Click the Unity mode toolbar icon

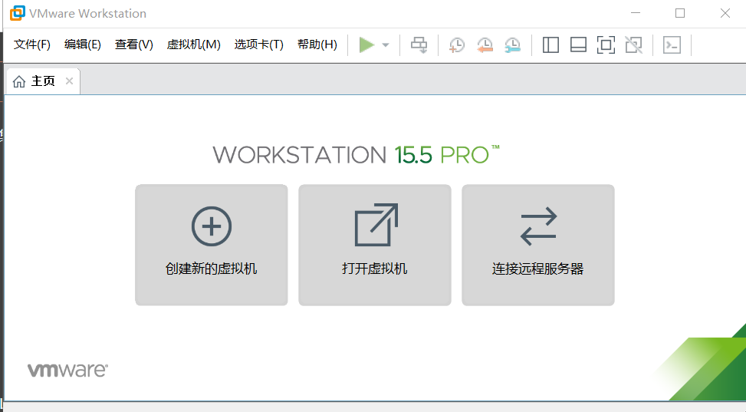634,45
